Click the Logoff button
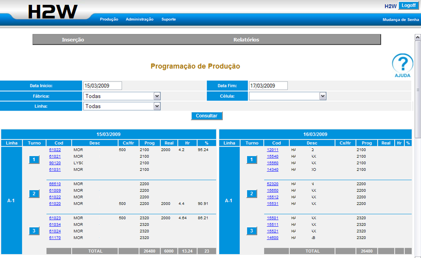 pyautogui.click(x=408, y=5)
